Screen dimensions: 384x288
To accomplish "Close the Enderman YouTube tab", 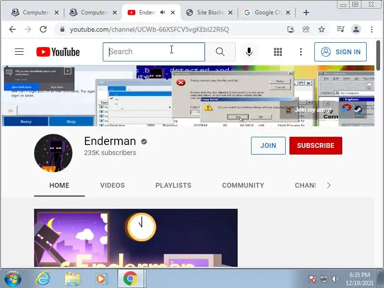I will click(173, 12).
